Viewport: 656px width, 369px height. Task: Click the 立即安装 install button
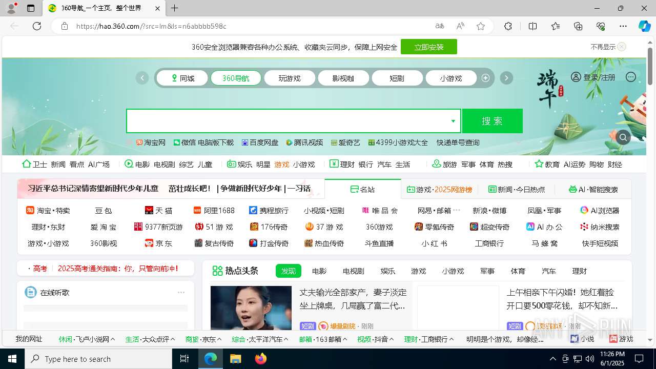pyautogui.click(x=429, y=47)
